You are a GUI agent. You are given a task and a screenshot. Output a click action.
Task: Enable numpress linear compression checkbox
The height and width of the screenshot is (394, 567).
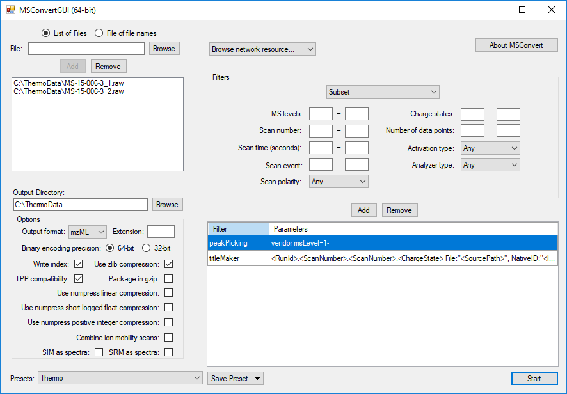168,293
